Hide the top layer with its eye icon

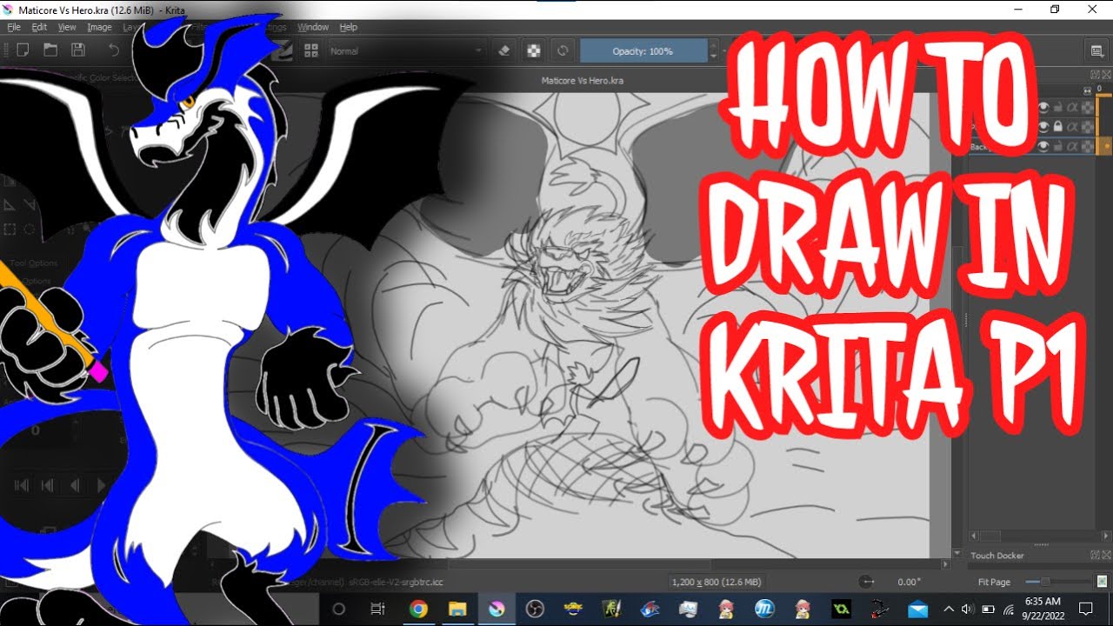[1044, 108]
